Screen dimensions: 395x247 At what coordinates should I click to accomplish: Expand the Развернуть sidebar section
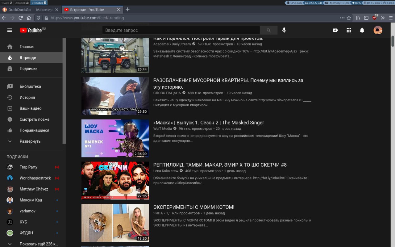[31, 141]
